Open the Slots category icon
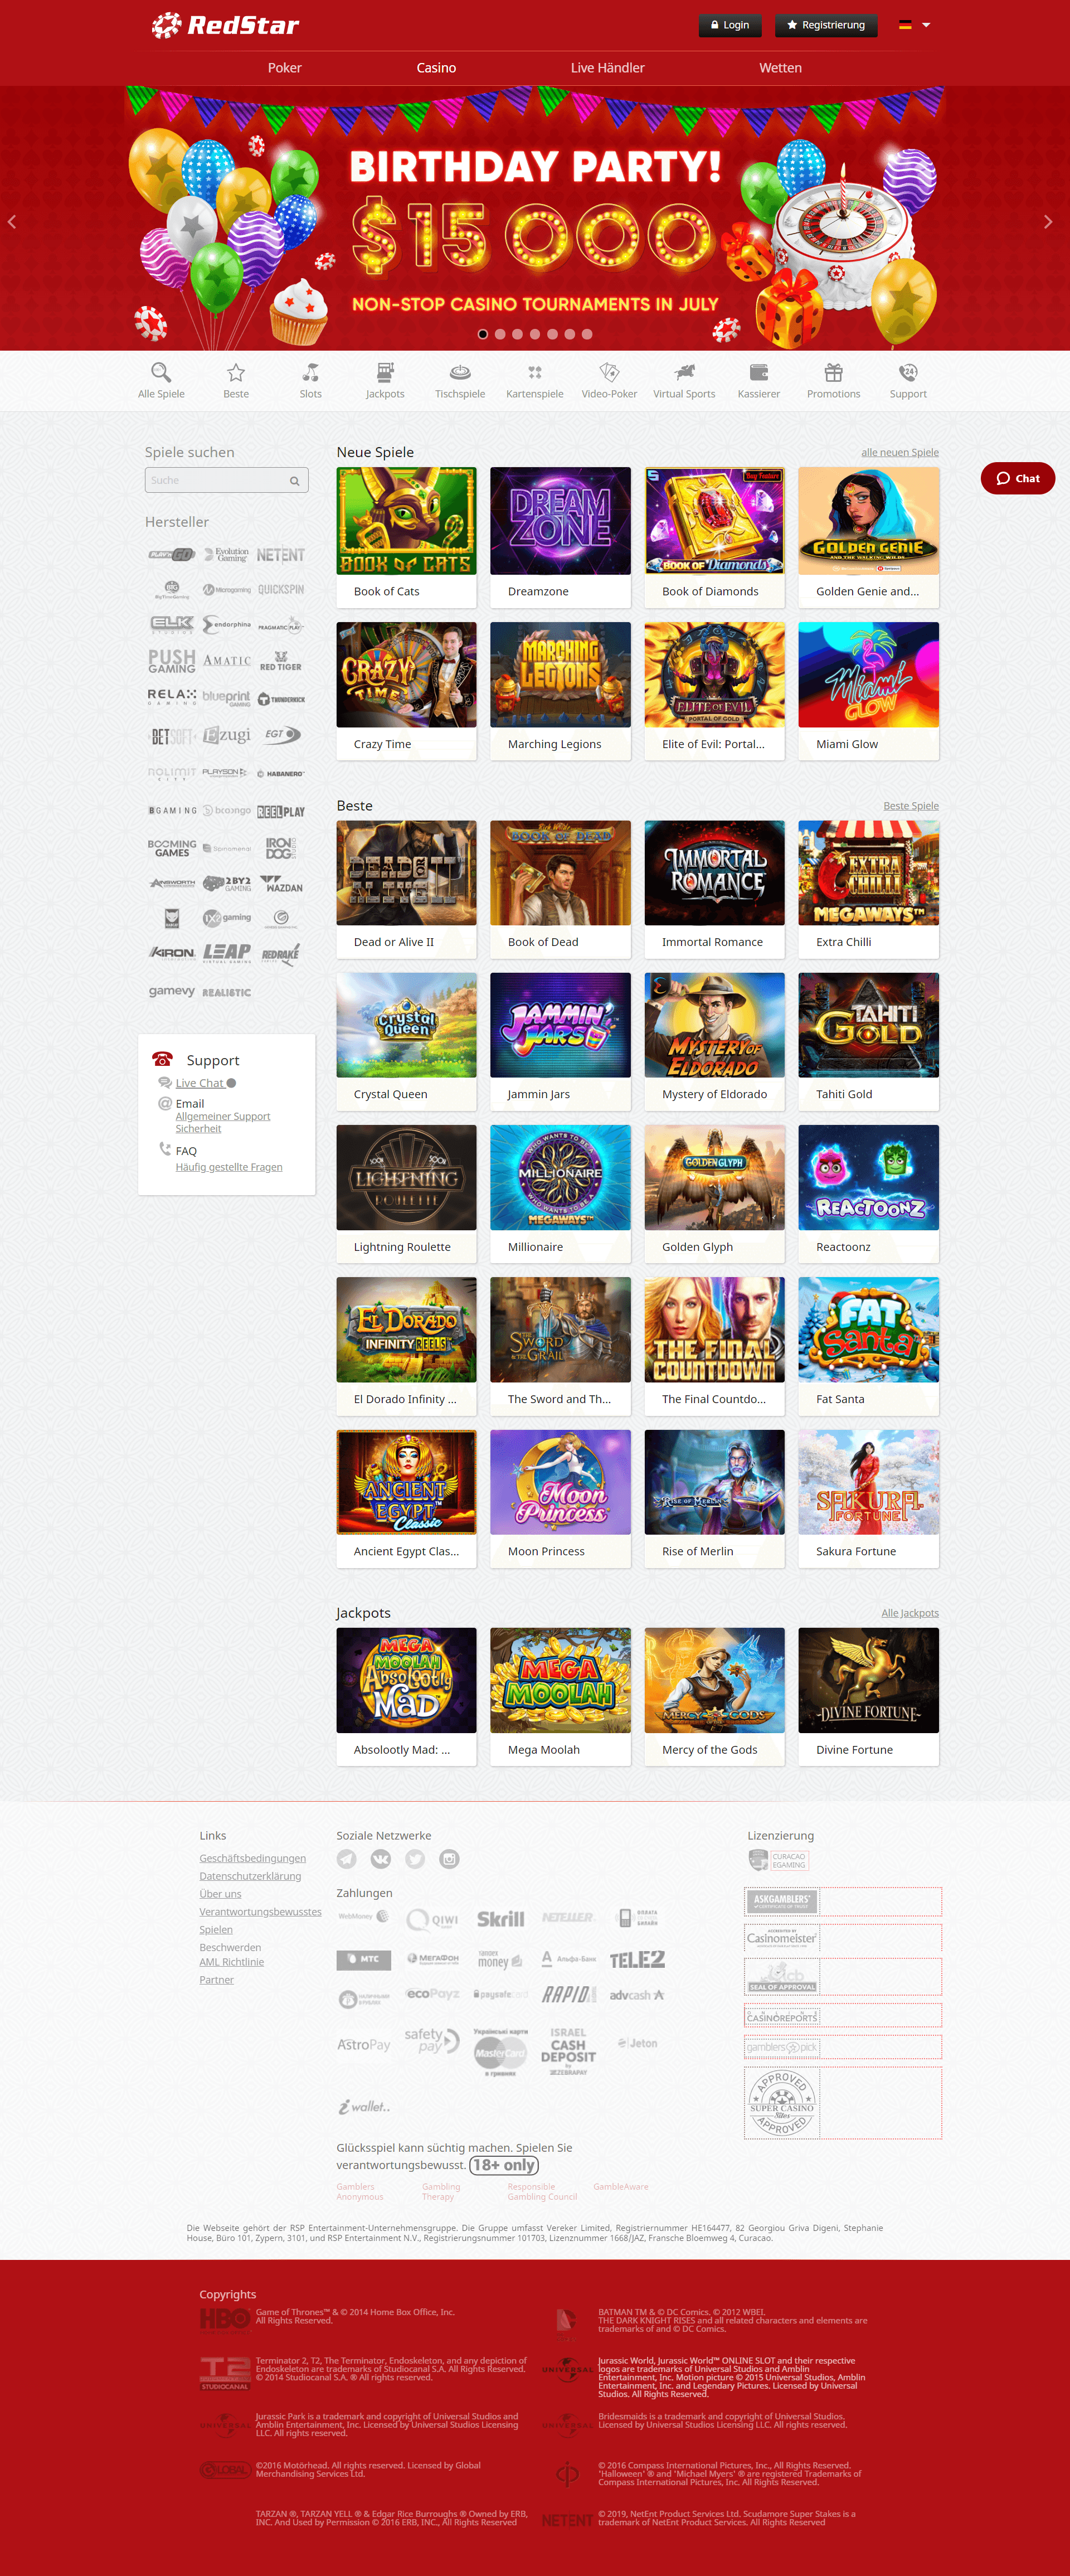1070x2576 pixels. coord(311,373)
